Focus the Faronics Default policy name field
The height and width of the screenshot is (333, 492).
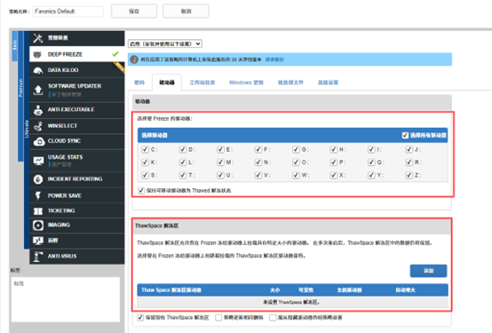pos(68,12)
